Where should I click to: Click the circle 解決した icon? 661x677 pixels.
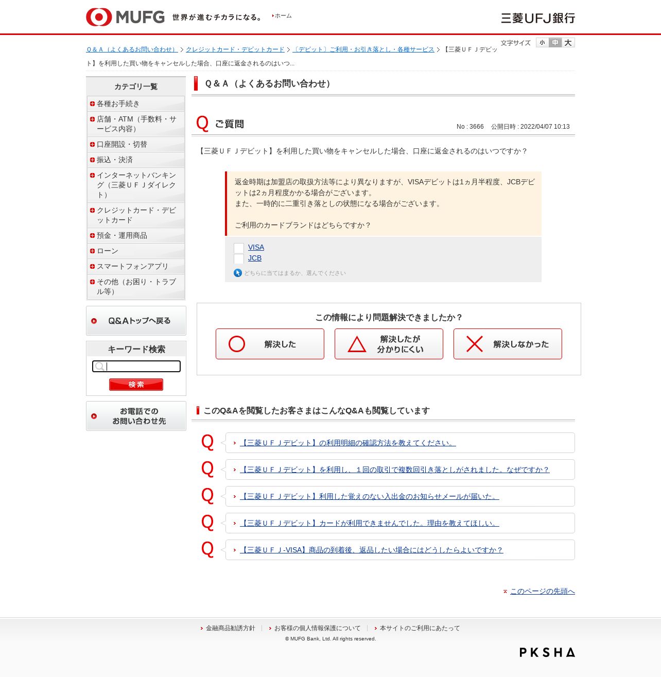[x=237, y=344]
